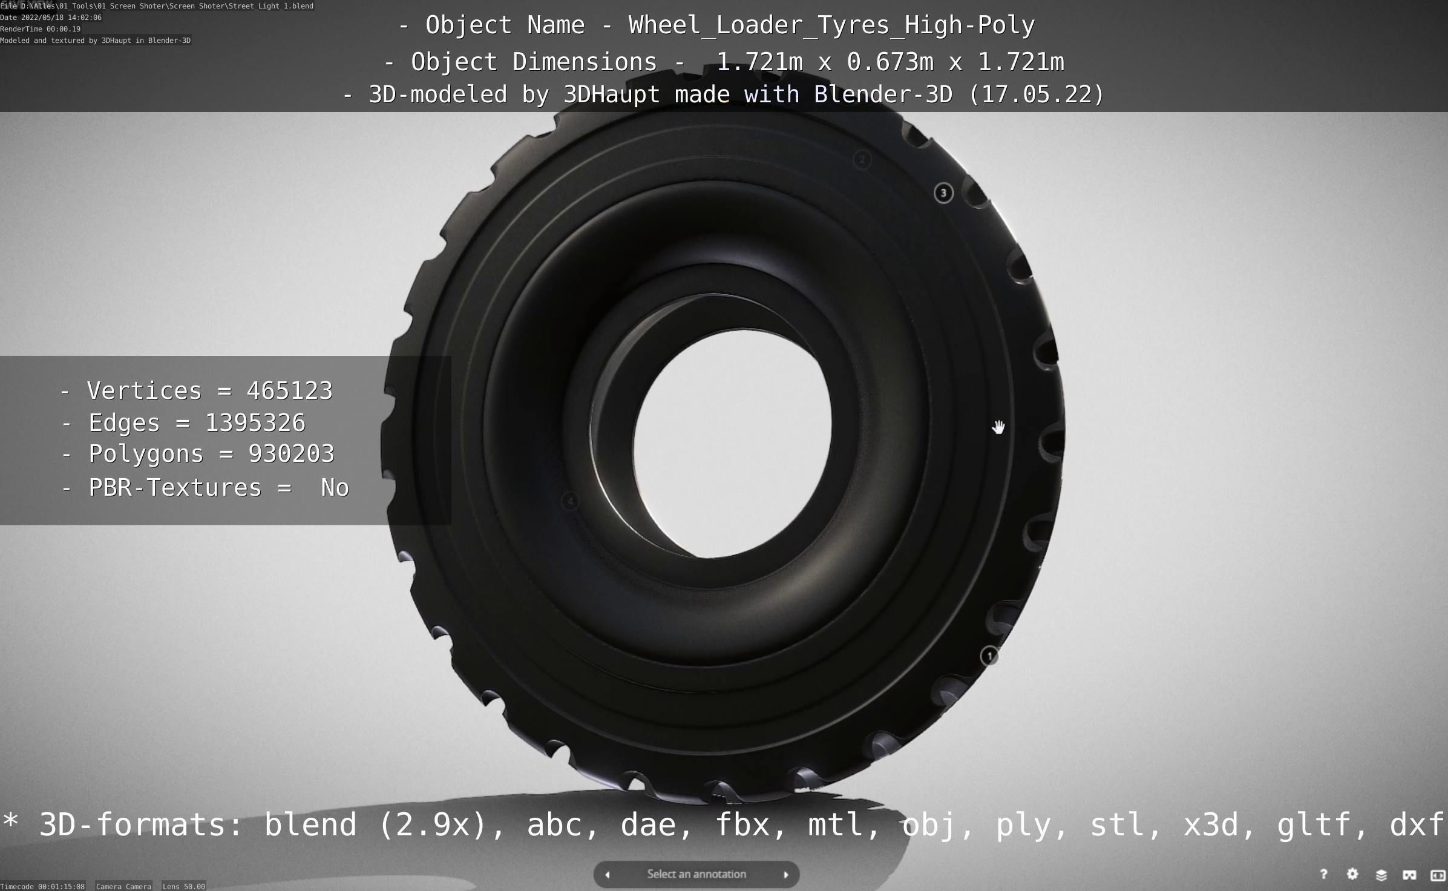Activate View in VR goggles icon
Viewport: 1448px width, 891px height.
[1409, 875]
